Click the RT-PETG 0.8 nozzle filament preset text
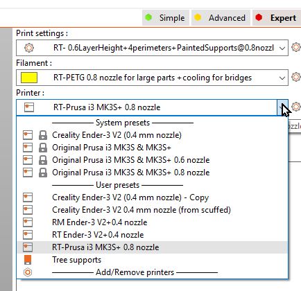The width and height of the screenshot is (301, 291). 153,78
